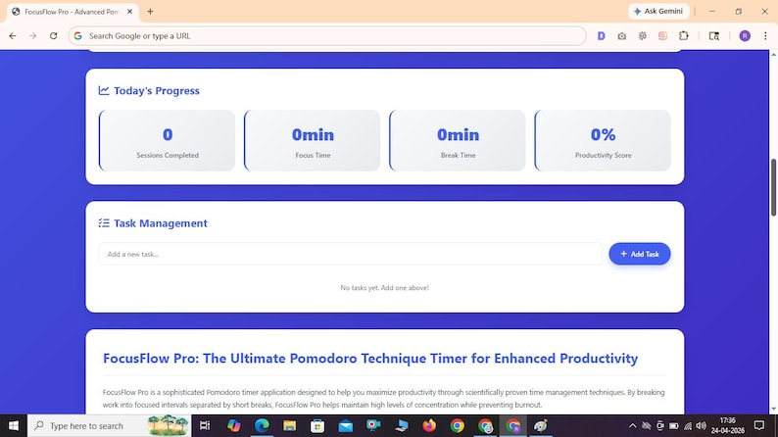The height and width of the screenshot is (437, 778).
Task: Open a new browser tab
Action: (x=150, y=12)
